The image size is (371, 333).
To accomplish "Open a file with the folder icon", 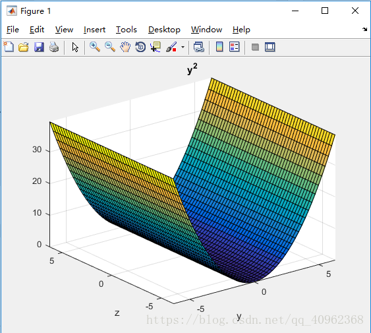I will (24, 47).
